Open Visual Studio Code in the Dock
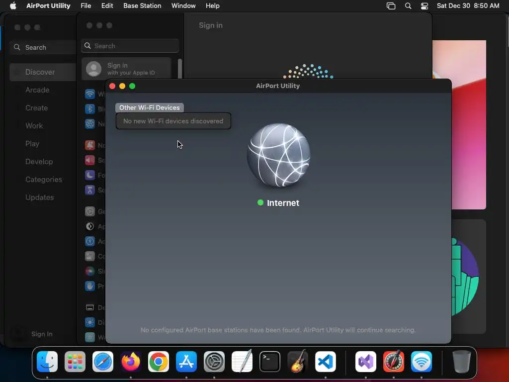This screenshot has width=509, height=382. (326, 362)
